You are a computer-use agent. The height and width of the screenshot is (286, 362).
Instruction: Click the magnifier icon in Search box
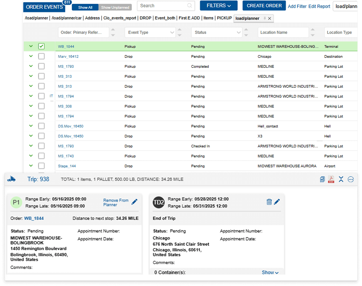click(x=189, y=6)
